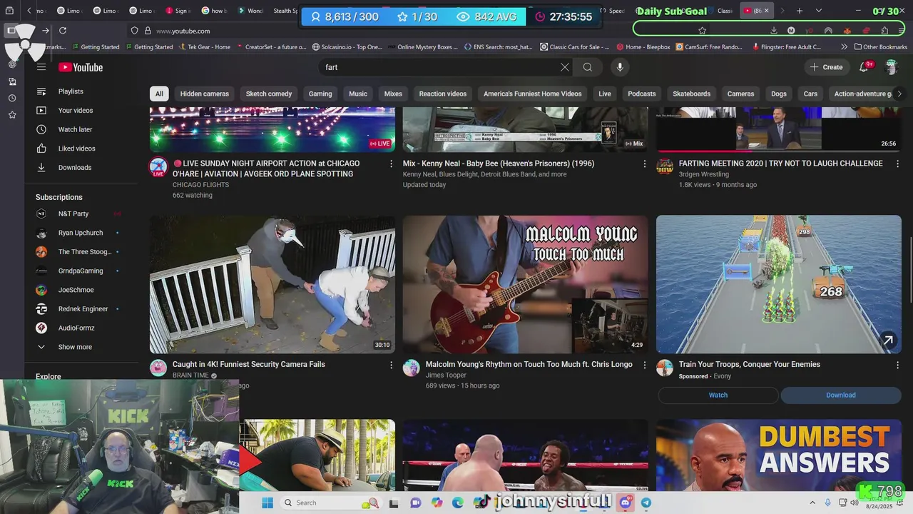Clear the search text with the X

565,67
